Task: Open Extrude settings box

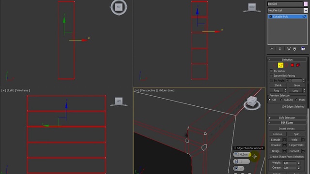Action: click(x=284, y=140)
